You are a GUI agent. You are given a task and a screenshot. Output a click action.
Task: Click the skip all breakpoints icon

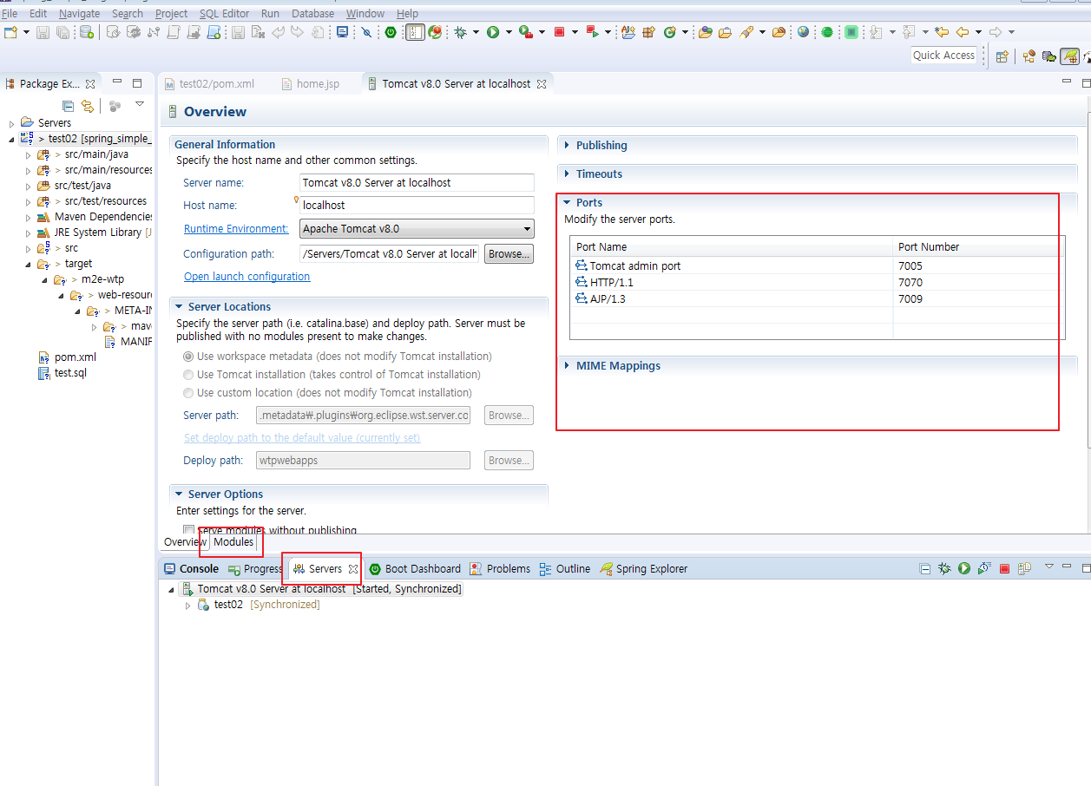point(366,32)
